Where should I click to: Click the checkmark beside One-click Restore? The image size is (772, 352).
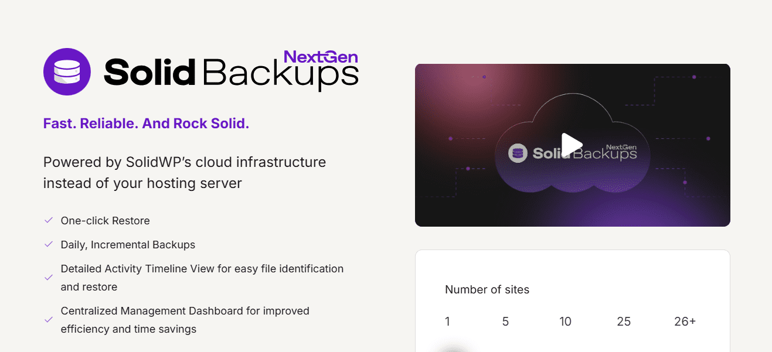[x=49, y=220]
